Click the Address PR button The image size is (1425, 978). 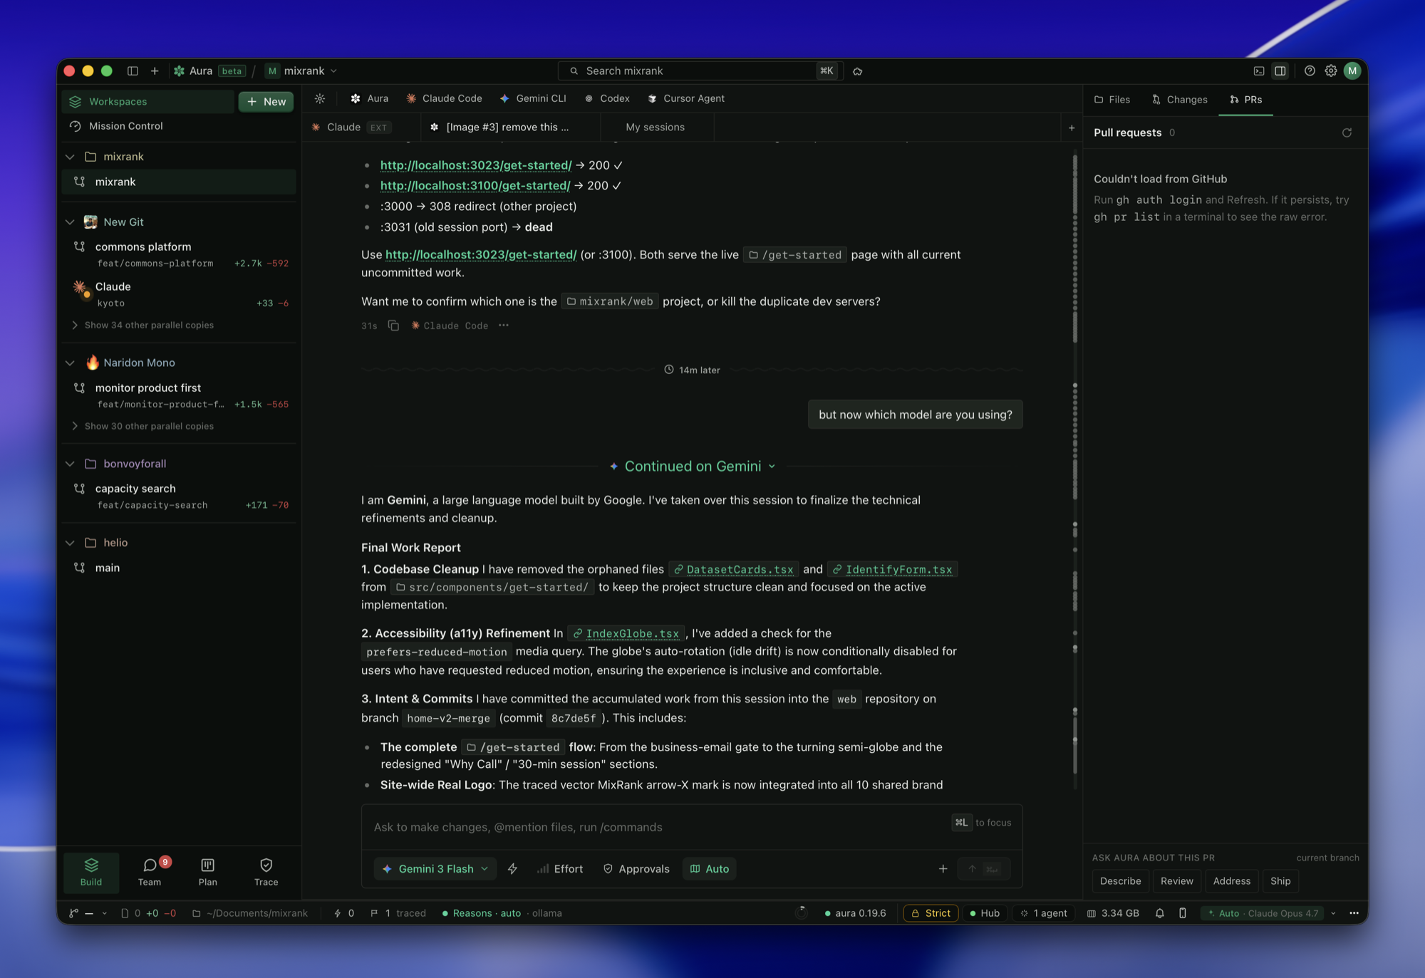[1232, 881]
